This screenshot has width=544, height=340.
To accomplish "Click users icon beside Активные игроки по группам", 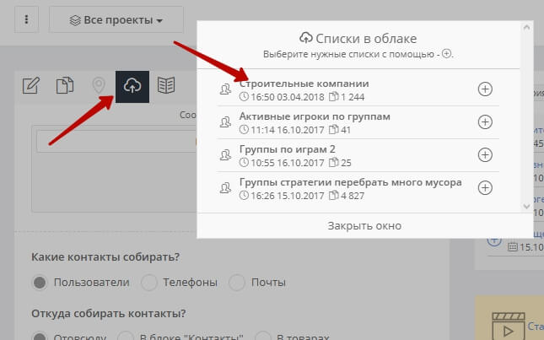I will tap(225, 122).
